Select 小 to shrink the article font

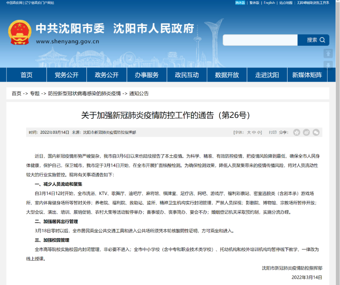click(x=259, y=132)
